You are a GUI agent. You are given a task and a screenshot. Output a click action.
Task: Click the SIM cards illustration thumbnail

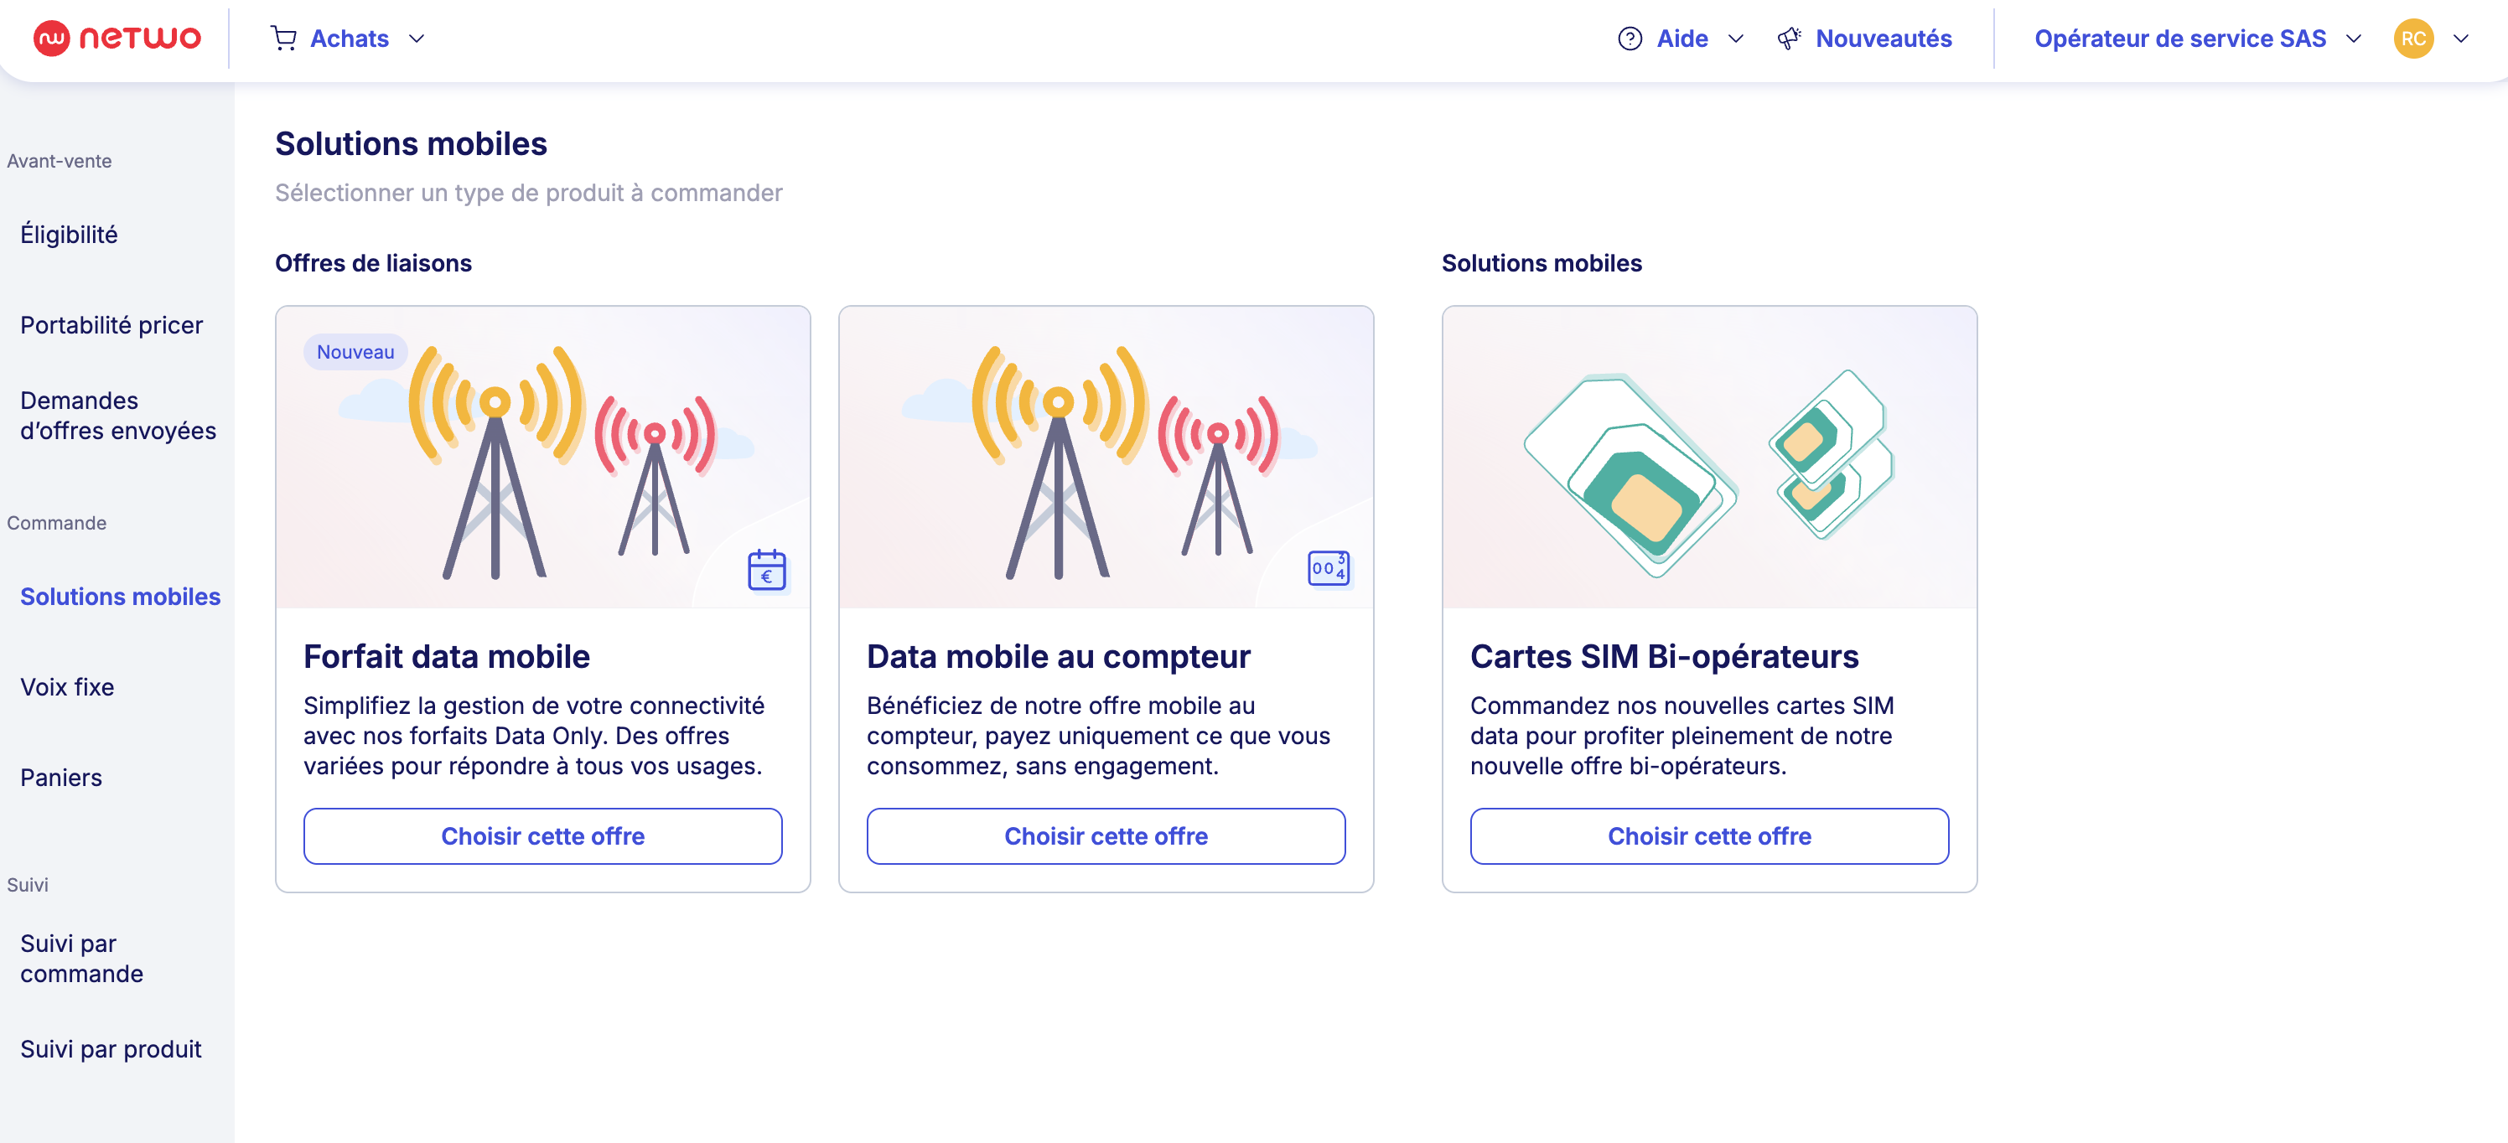click(1708, 458)
